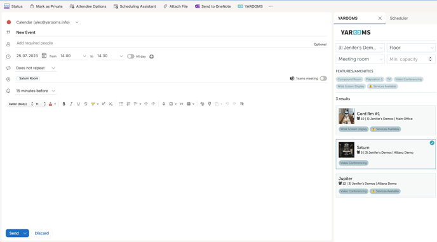
Task: Insert a bulleted list
Action: coord(121,104)
